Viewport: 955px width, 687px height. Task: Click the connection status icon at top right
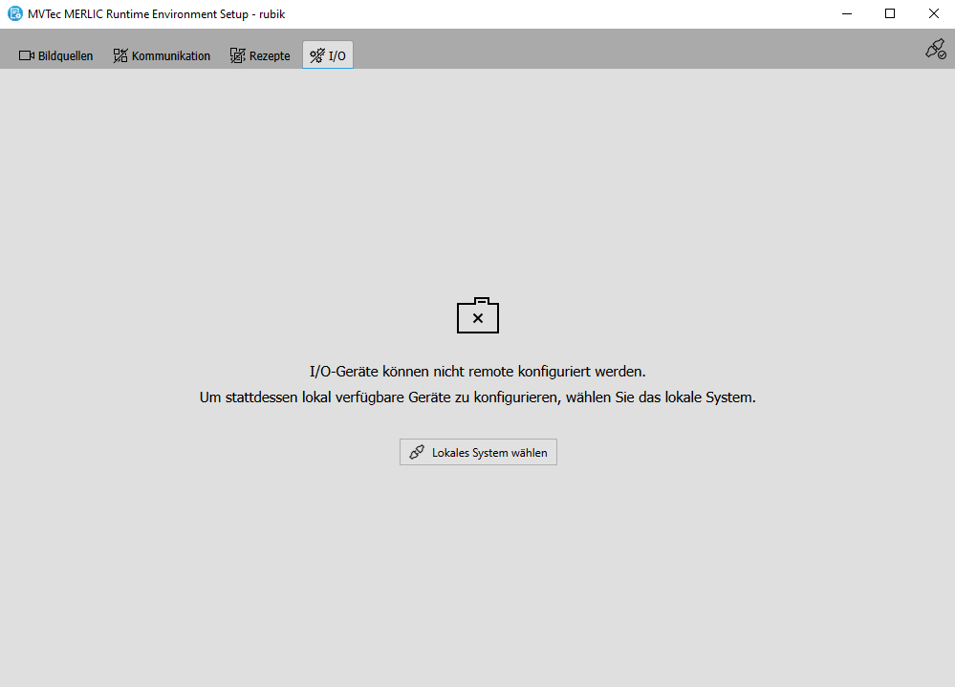(x=935, y=49)
